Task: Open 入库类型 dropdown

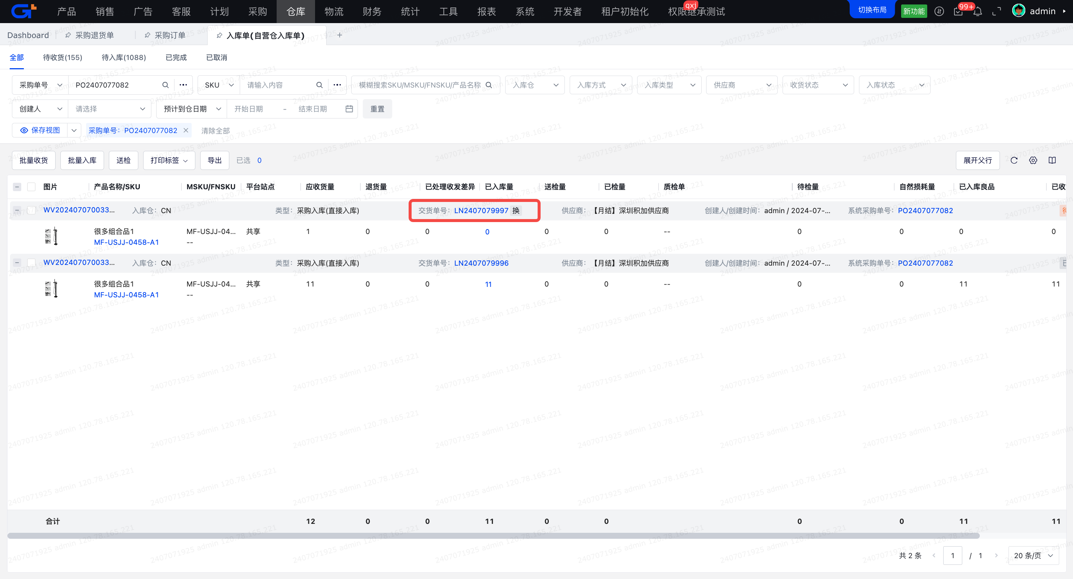Action: (x=669, y=85)
